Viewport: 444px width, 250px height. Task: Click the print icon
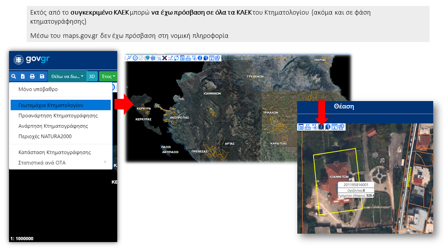32,76
